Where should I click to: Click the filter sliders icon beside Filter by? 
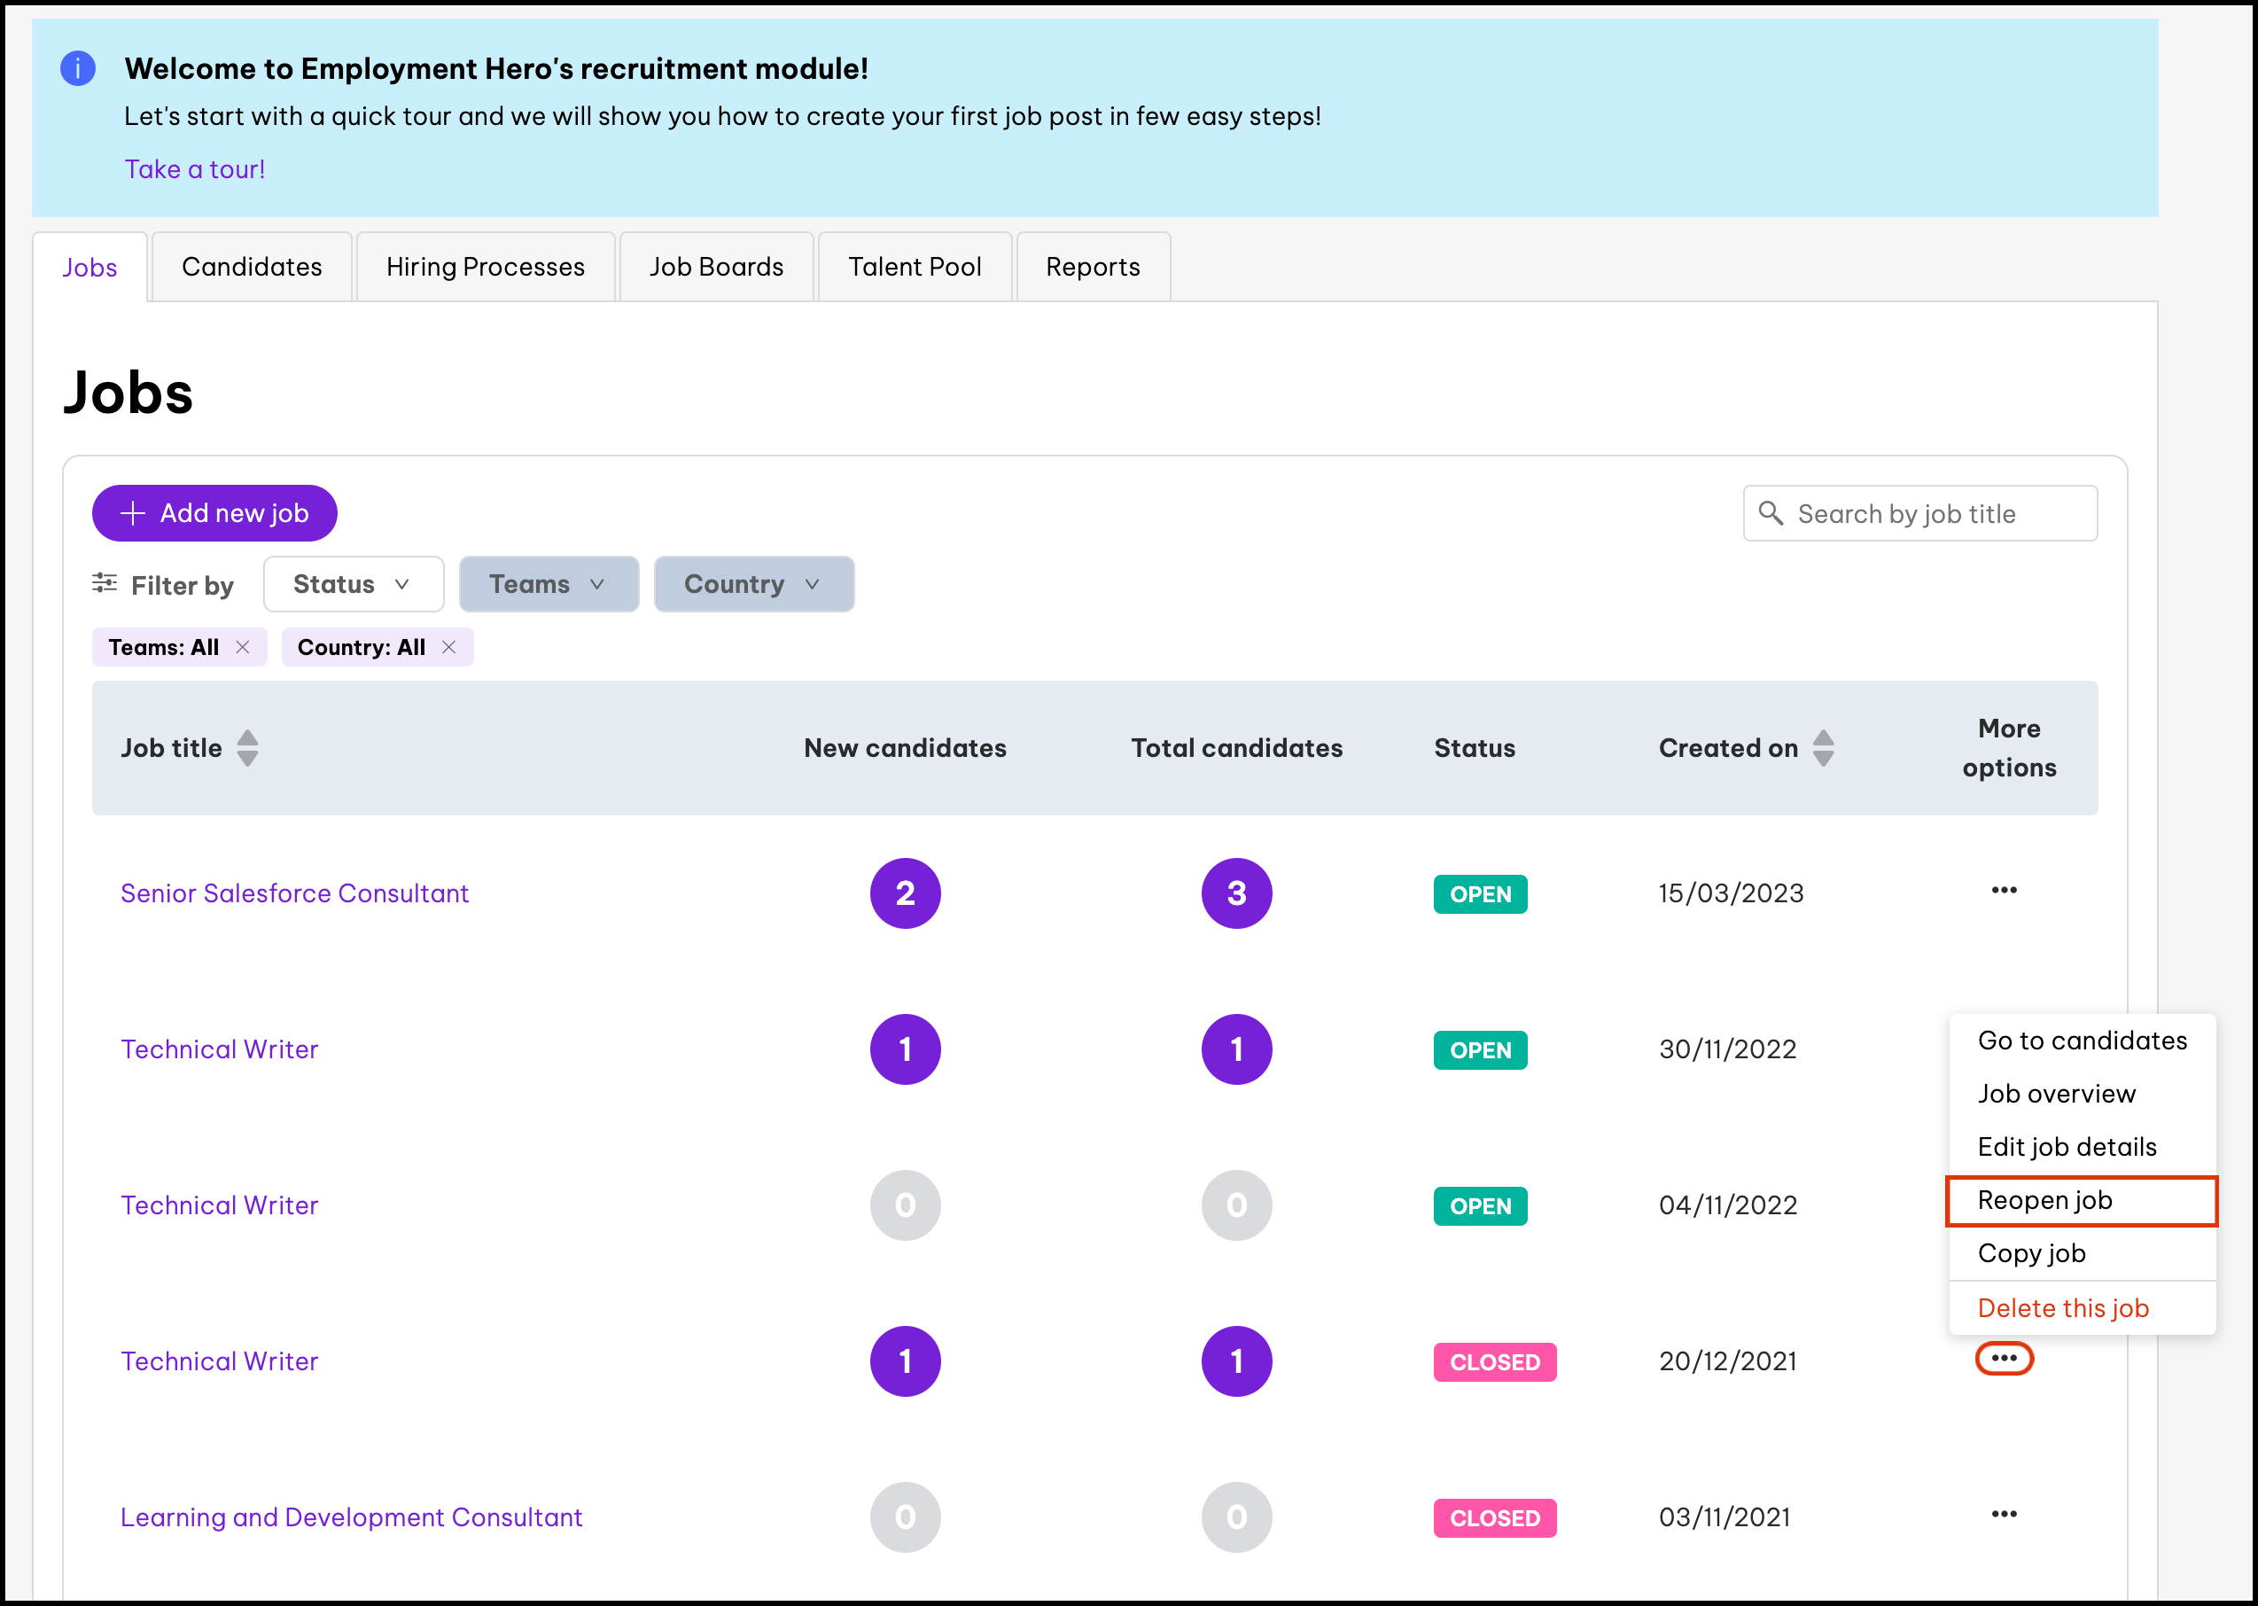[x=105, y=583]
